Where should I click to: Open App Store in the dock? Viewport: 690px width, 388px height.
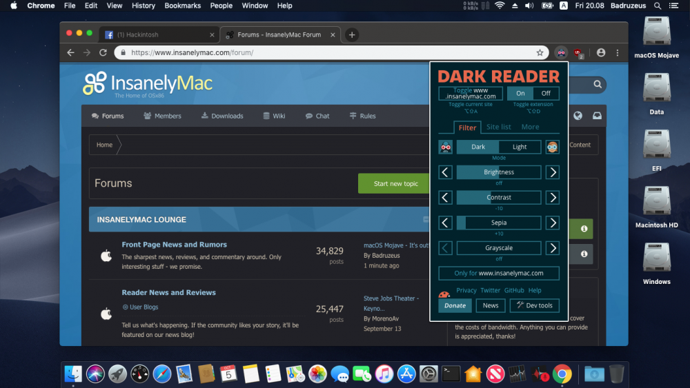(406, 374)
